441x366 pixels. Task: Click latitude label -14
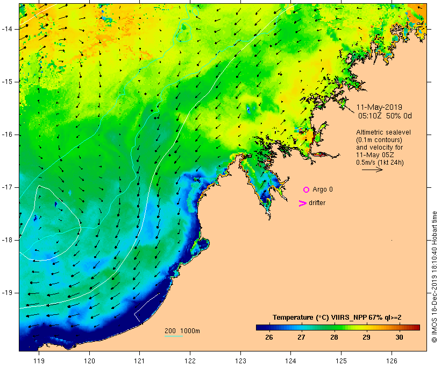pos(7,29)
